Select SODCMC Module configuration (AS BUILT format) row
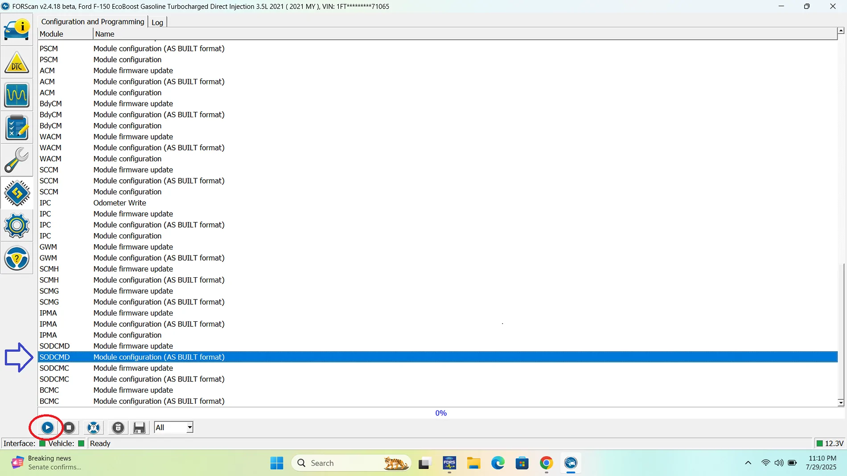The height and width of the screenshot is (476, 847). click(x=437, y=379)
